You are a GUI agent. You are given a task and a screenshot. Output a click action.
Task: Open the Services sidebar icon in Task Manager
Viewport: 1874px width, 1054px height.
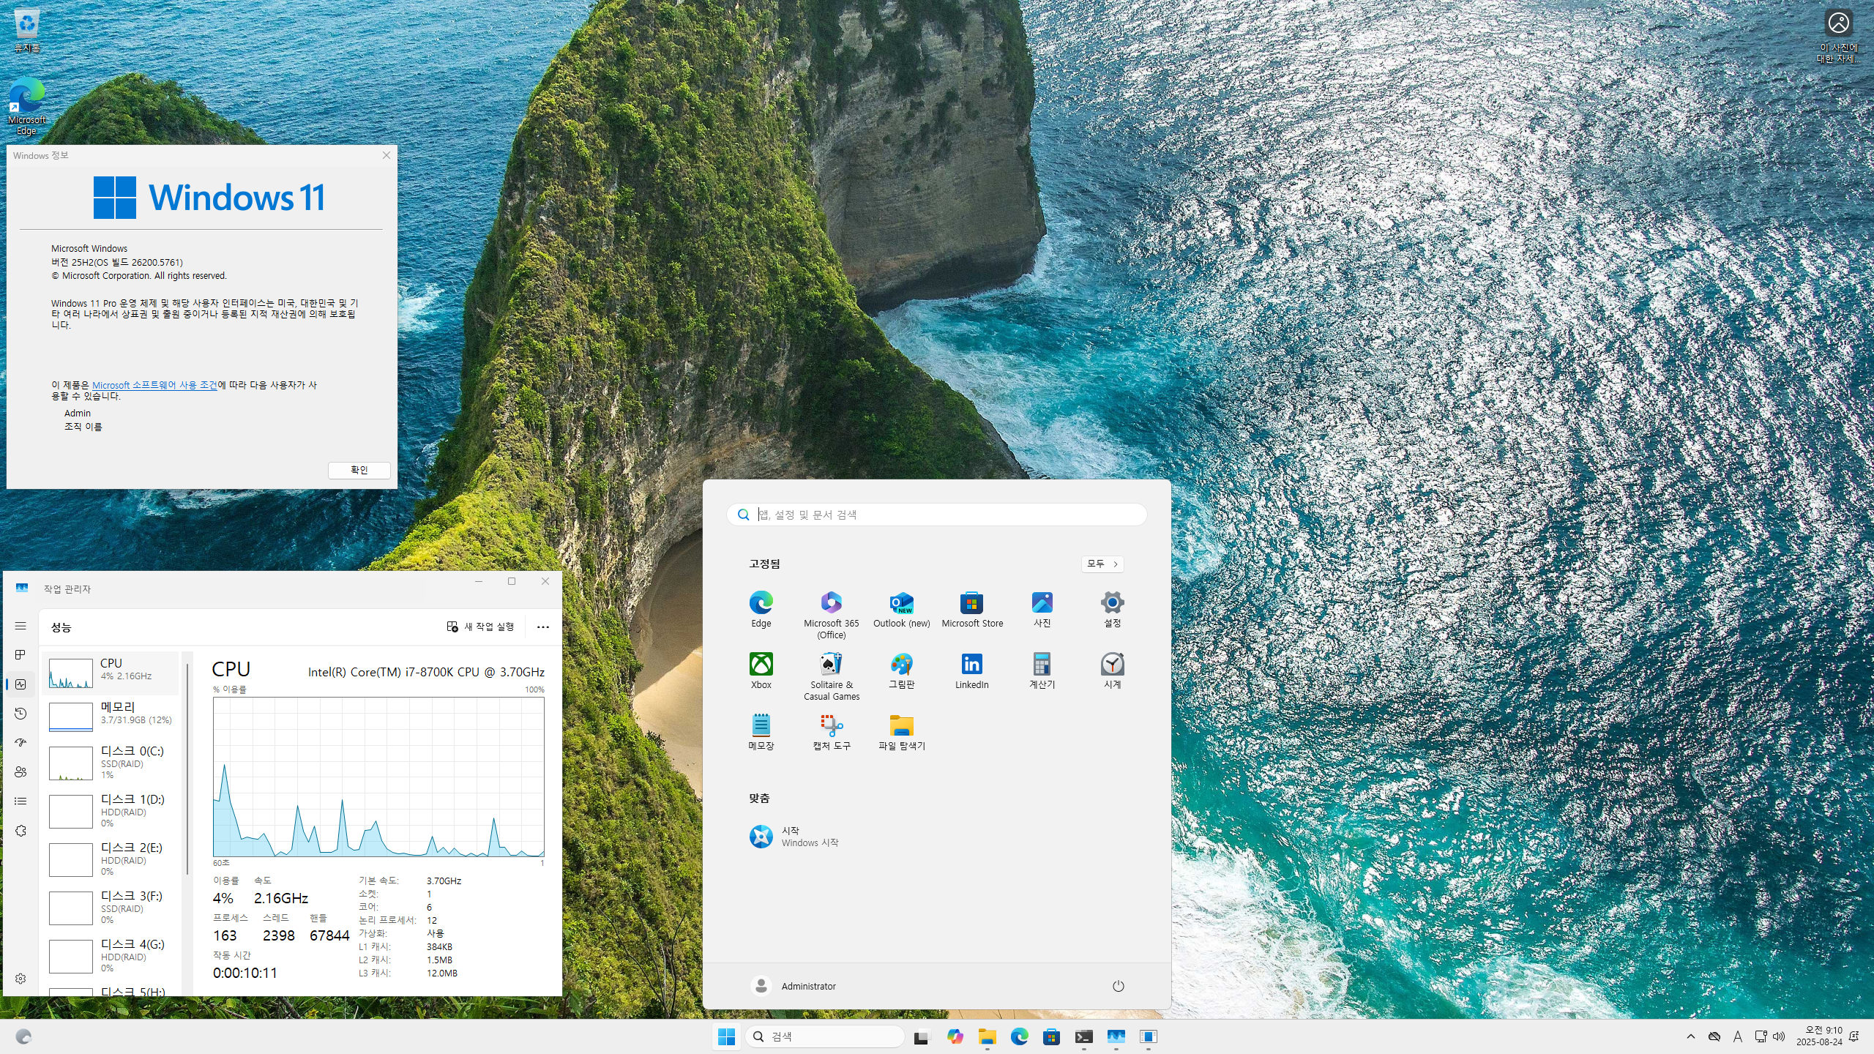click(20, 831)
